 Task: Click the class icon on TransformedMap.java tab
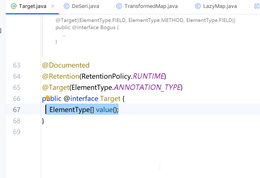click(x=119, y=6)
